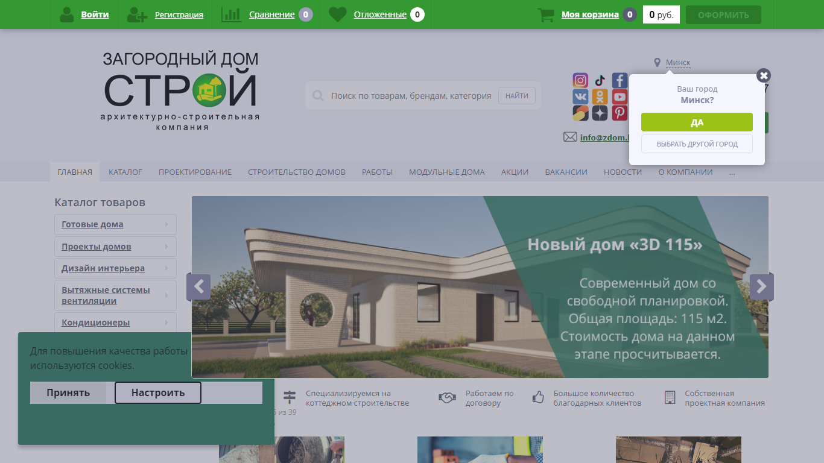Click Выбрать другой город button
Image resolution: width=824 pixels, height=463 pixels.
point(697,144)
